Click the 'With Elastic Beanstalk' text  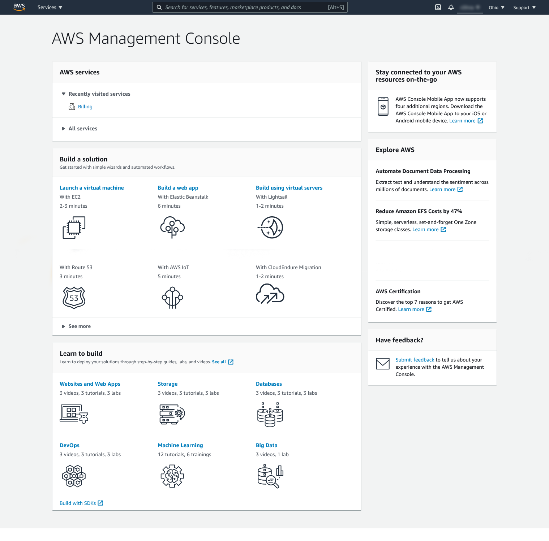[183, 197]
